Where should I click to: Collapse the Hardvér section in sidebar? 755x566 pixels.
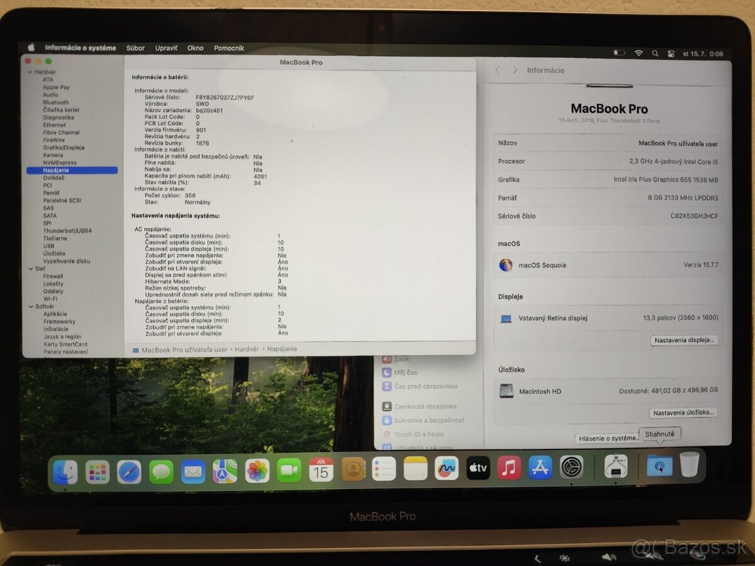pyautogui.click(x=30, y=72)
